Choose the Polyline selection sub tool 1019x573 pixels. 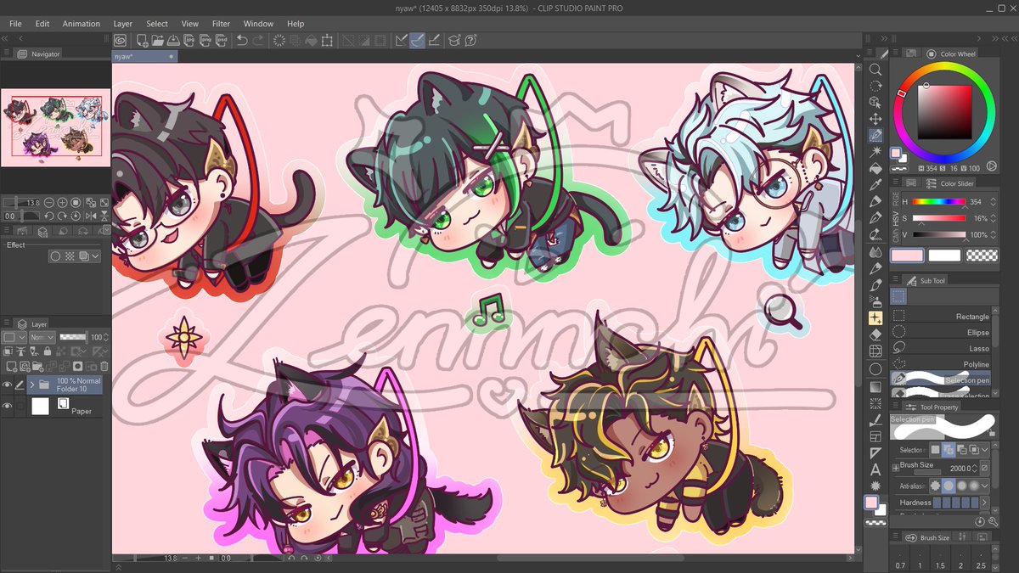pyautogui.click(x=941, y=364)
